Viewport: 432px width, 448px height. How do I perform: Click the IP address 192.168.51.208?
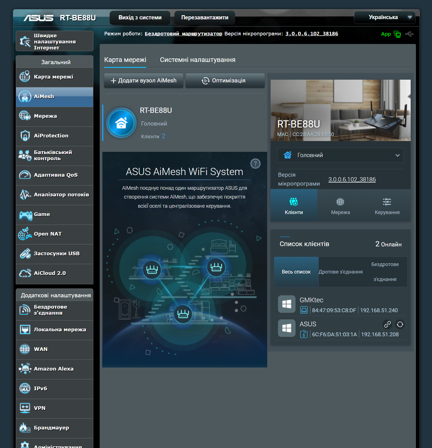point(380,335)
